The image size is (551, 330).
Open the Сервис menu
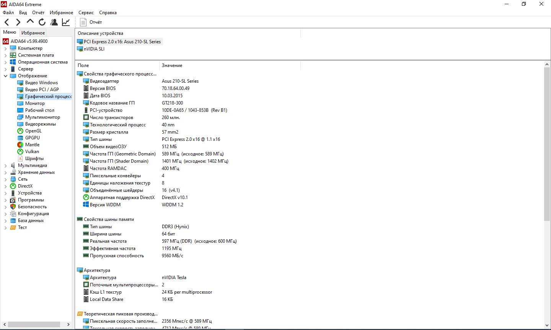coord(86,13)
